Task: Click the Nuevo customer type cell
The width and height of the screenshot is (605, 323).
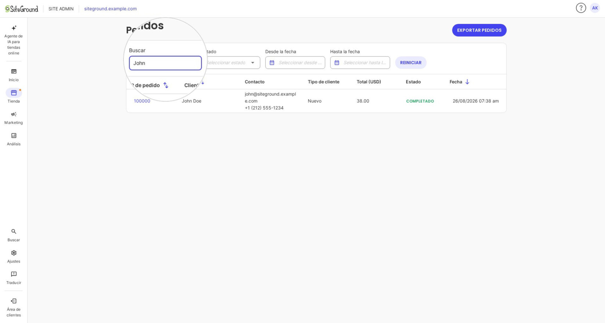Action: (315, 101)
